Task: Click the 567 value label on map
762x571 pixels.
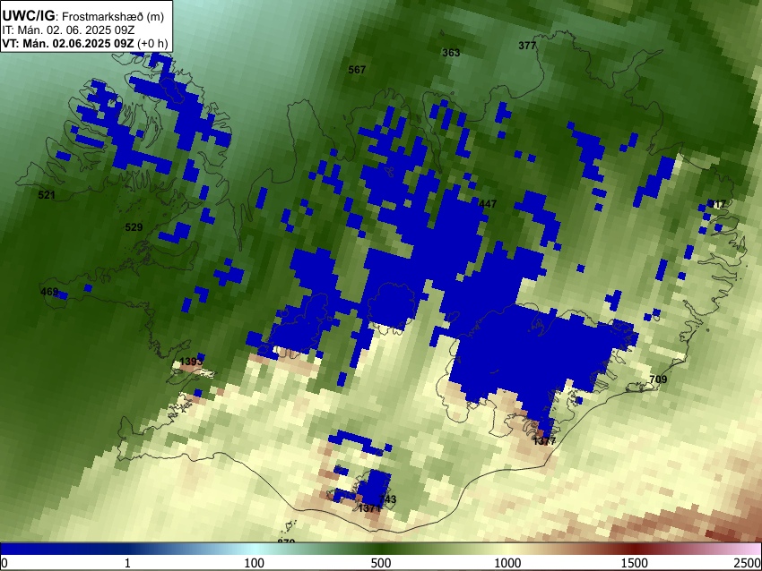Action: (357, 70)
